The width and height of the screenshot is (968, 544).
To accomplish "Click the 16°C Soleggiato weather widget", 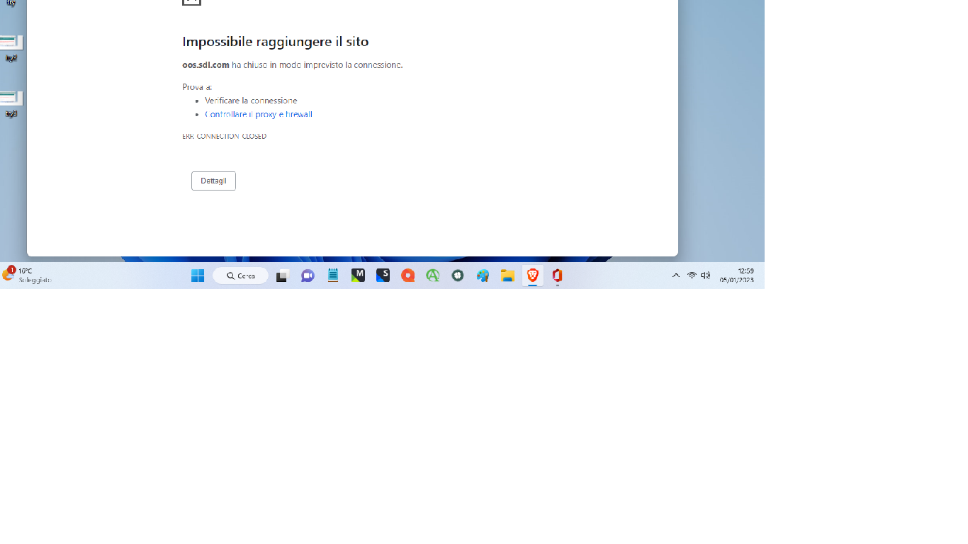I will click(25, 276).
